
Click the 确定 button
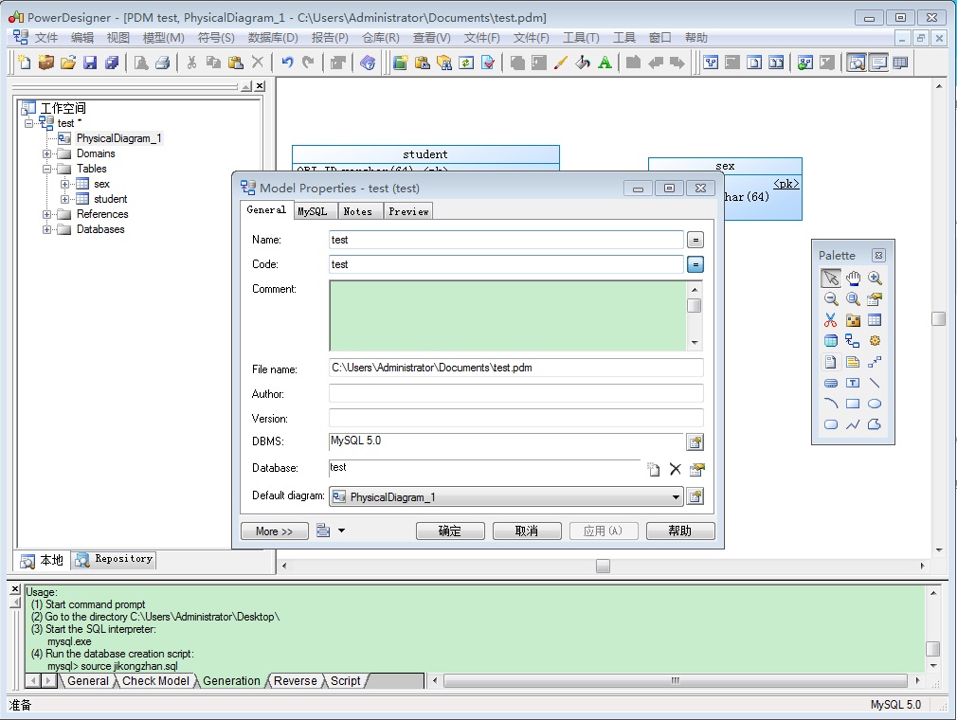[450, 531]
